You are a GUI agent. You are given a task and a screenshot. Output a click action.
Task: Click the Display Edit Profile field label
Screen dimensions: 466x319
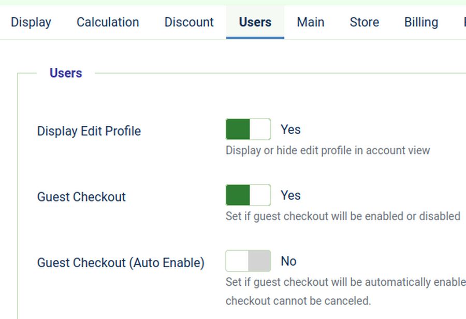pos(89,131)
